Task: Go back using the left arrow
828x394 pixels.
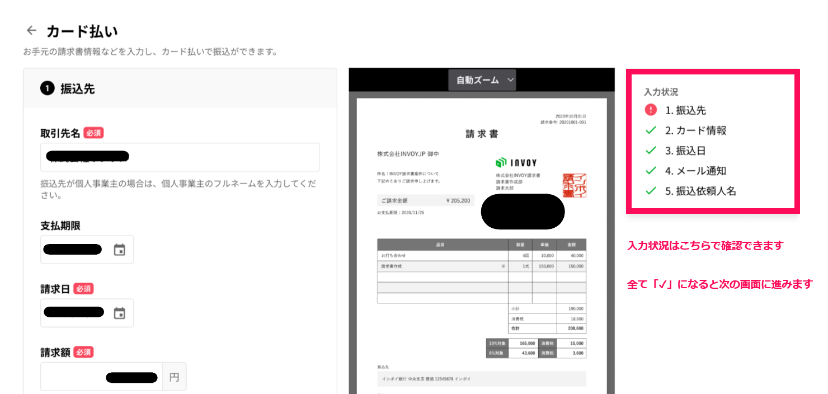Action: click(x=31, y=30)
